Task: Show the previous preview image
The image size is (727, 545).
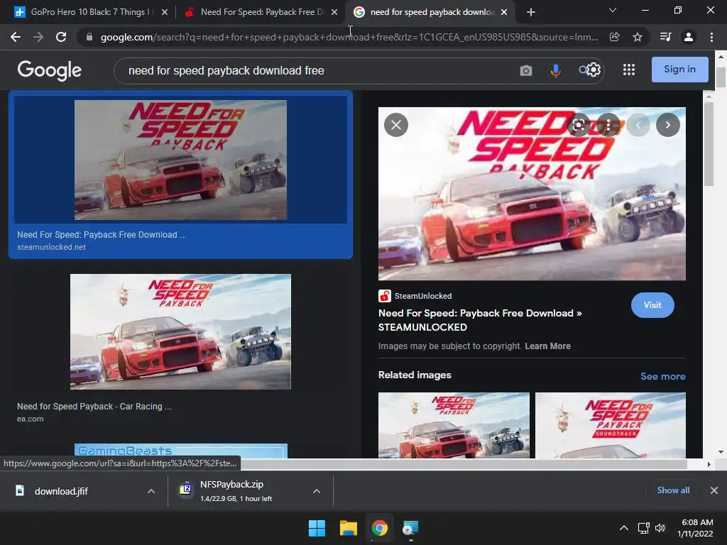Action: click(x=638, y=125)
